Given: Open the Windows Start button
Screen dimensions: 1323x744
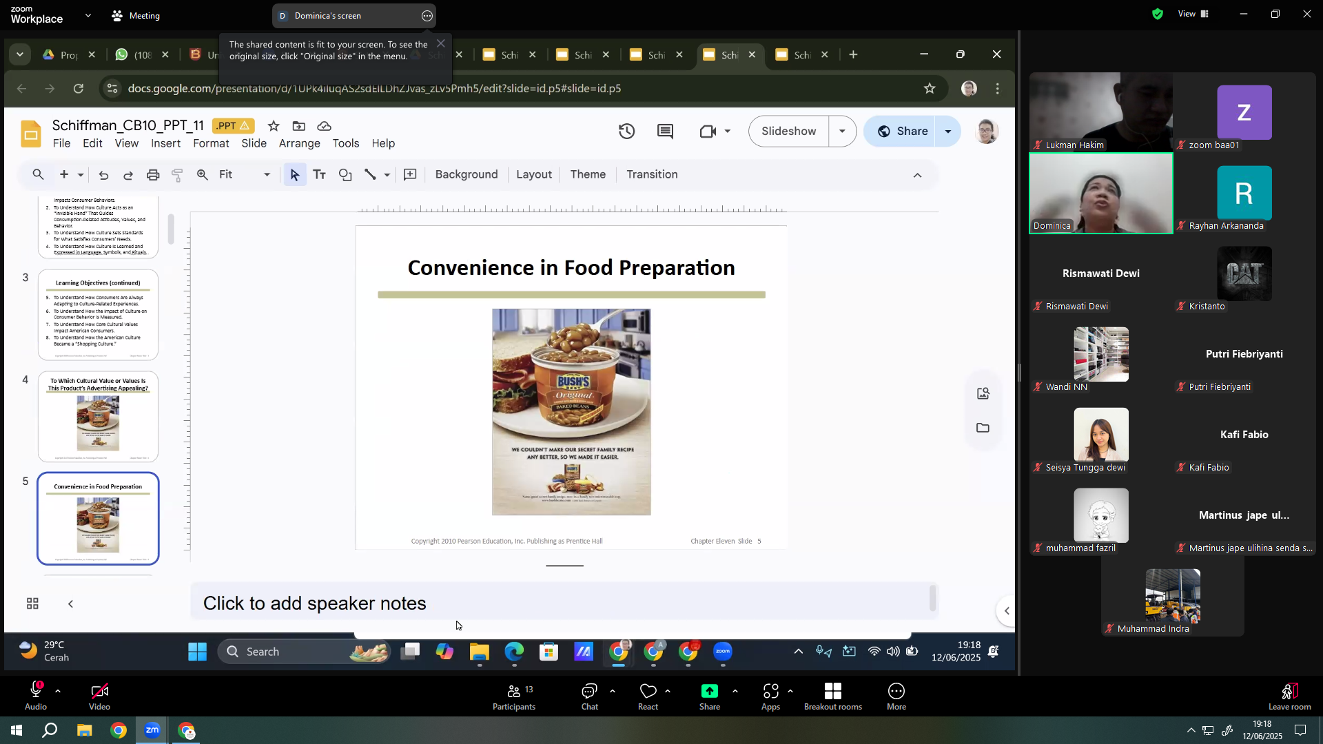Looking at the screenshot, I should (x=17, y=730).
